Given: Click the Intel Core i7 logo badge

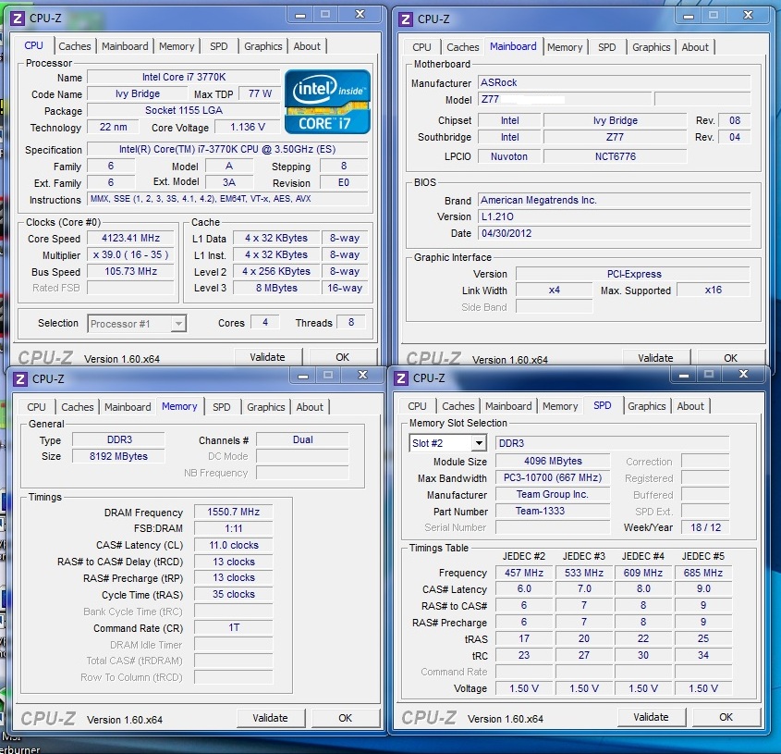Looking at the screenshot, I should (x=326, y=101).
